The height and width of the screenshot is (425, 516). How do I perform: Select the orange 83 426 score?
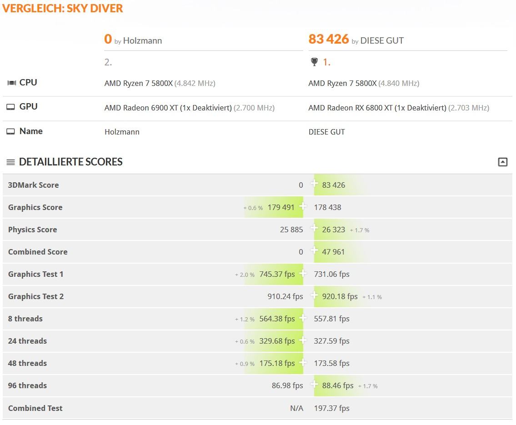pos(328,39)
